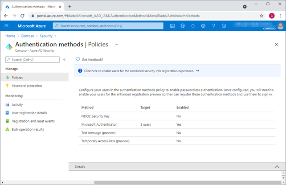
Task: Open the ellipsis more options menu
Action: click(x=117, y=45)
